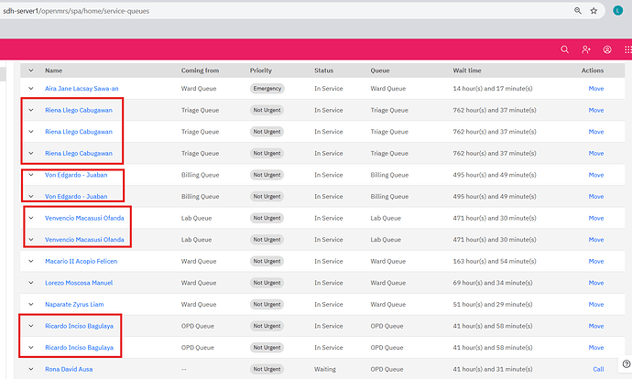Viewport: 632px width, 379px height.
Task: Open the Aira Jane Lacsay Sawa-an patient link
Action: (x=82, y=89)
